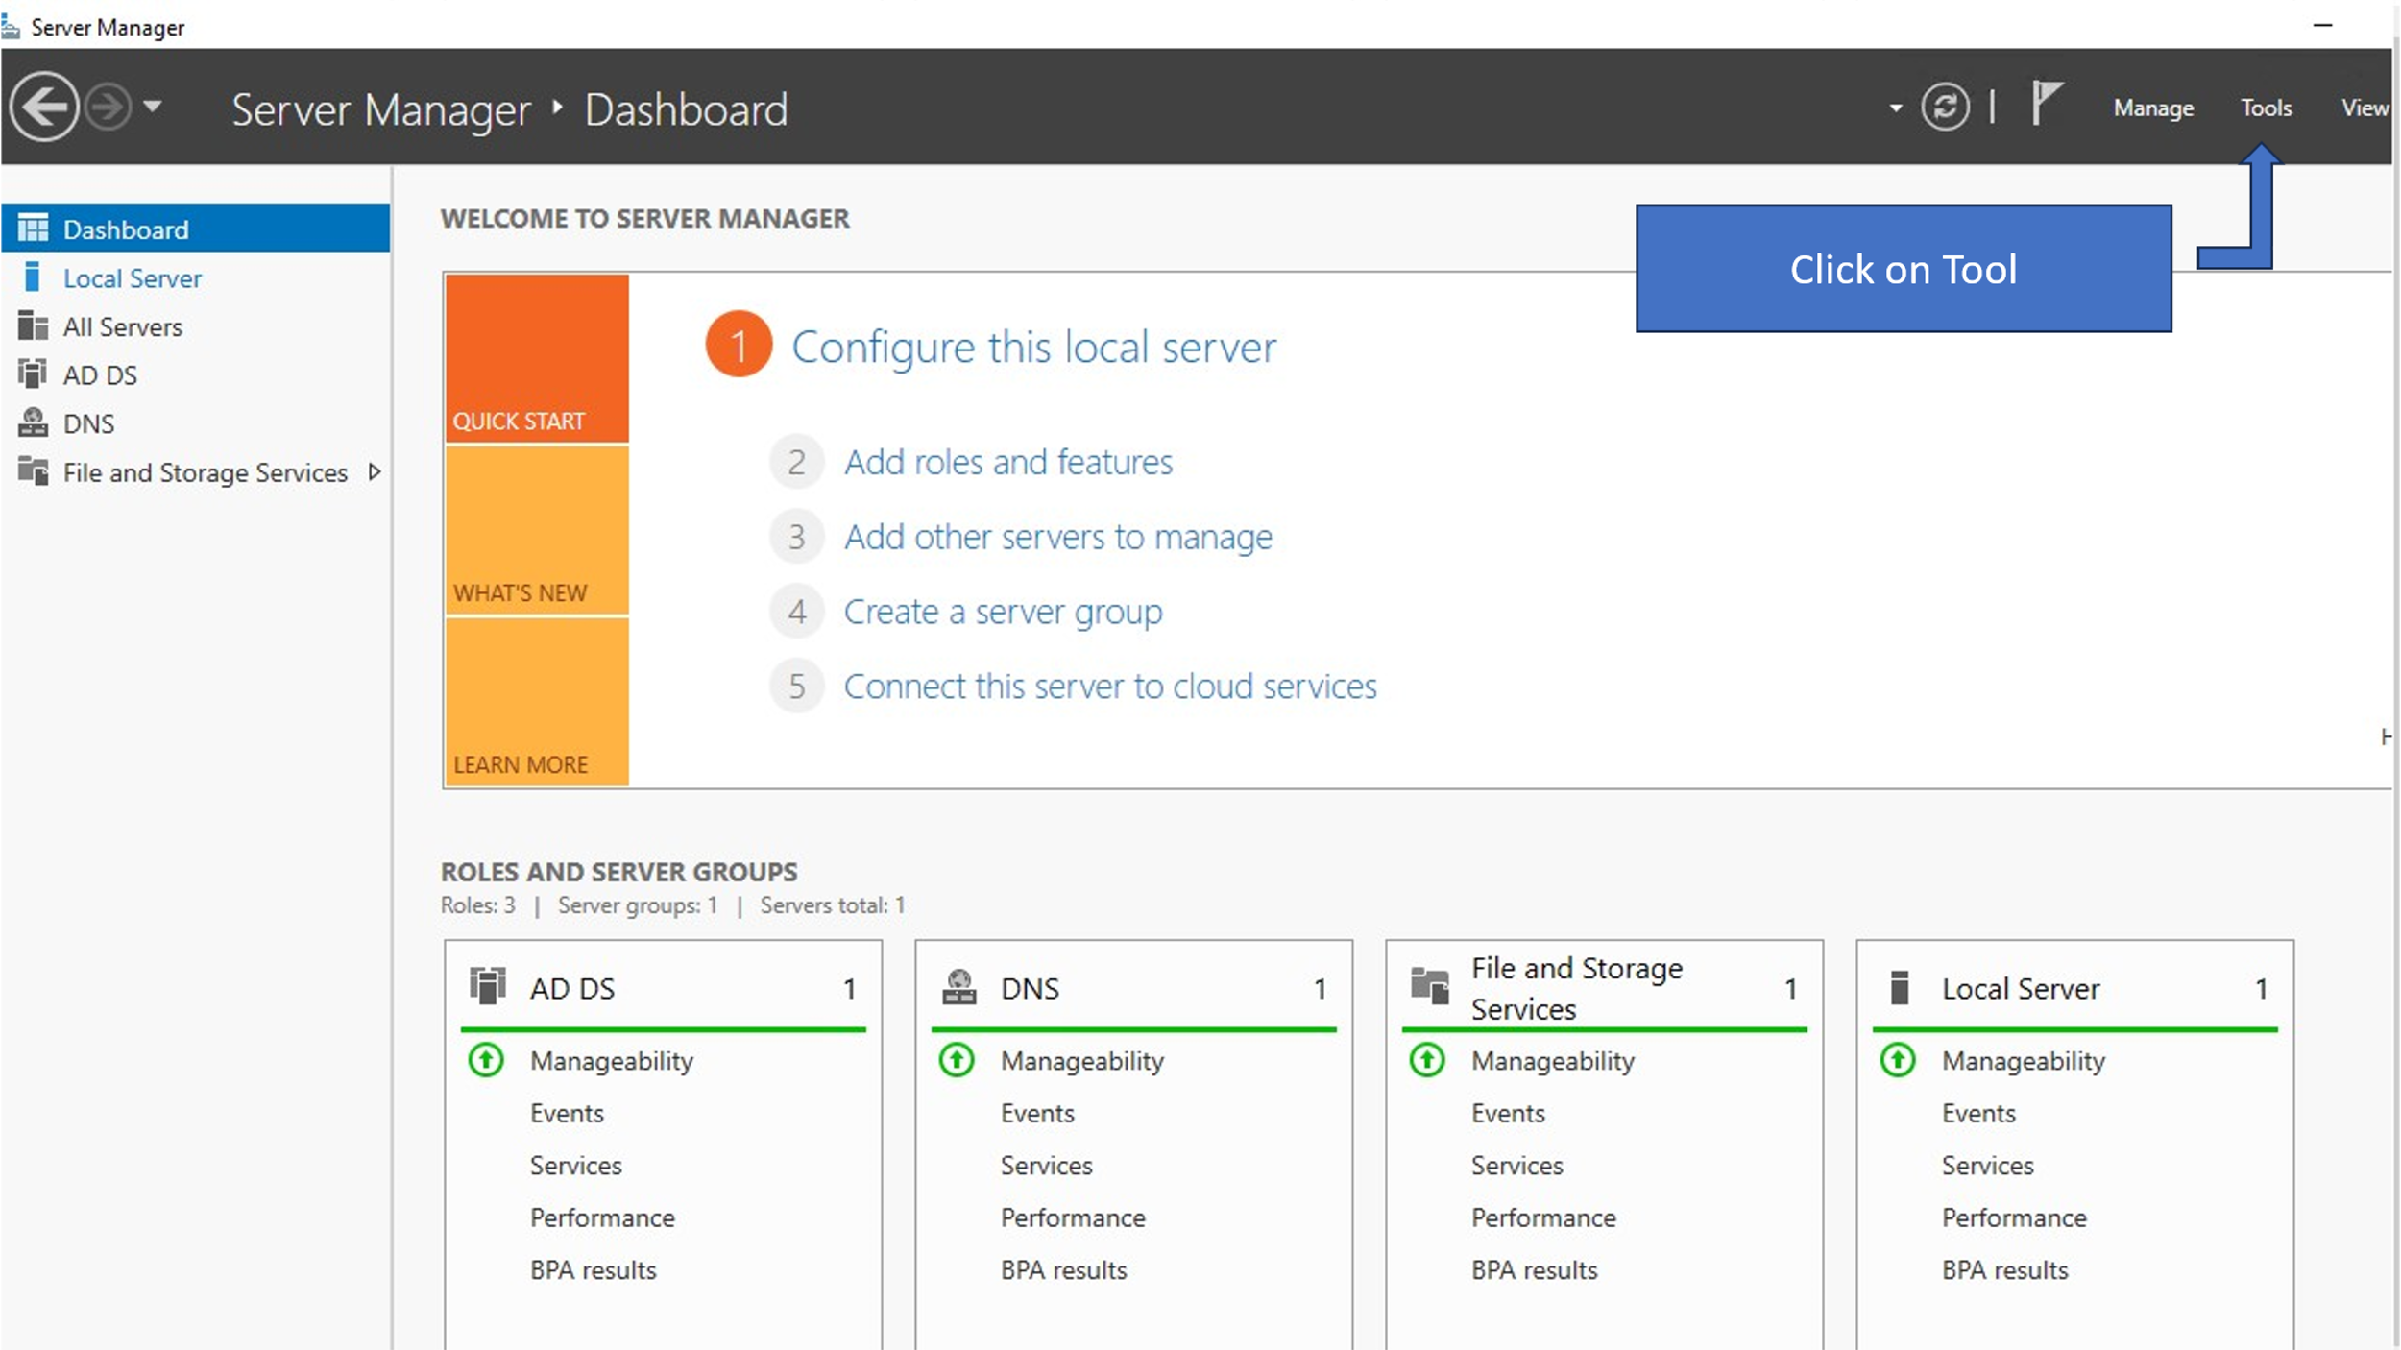The height and width of the screenshot is (1350, 2401).
Task: Click Server Manager title bar icon
Action: pyautogui.click(x=11, y=26)
